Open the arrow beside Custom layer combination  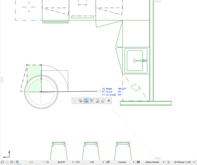(x=134, y=162)
